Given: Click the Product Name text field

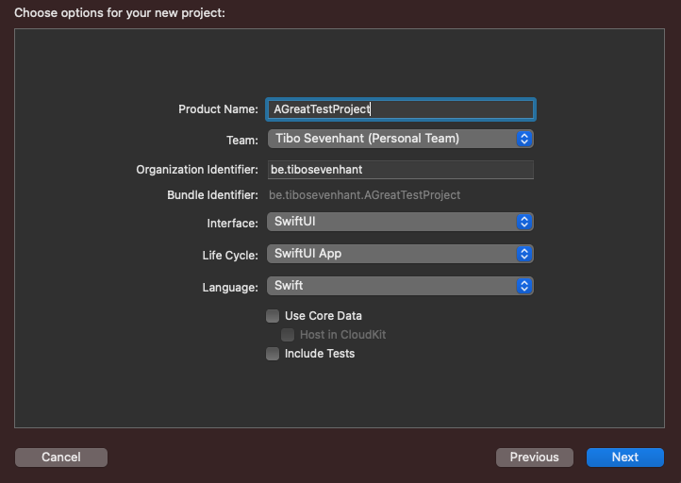Looking at the screenshot, I should point(400,109).
